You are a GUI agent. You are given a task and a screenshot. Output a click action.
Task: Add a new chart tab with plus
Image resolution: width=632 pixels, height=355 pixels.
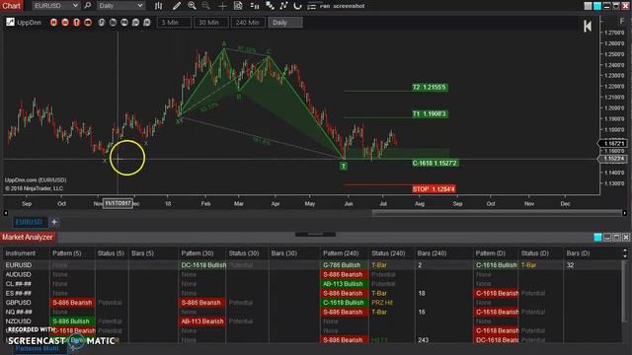[x=54, y=222]
